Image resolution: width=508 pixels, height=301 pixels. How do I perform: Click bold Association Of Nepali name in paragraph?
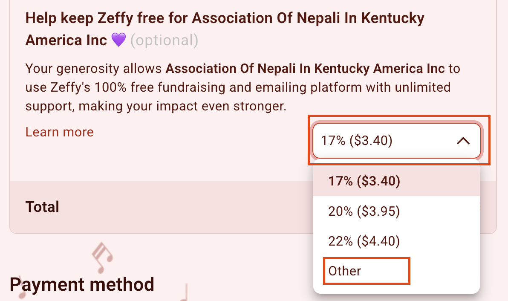tap(305, 69)
